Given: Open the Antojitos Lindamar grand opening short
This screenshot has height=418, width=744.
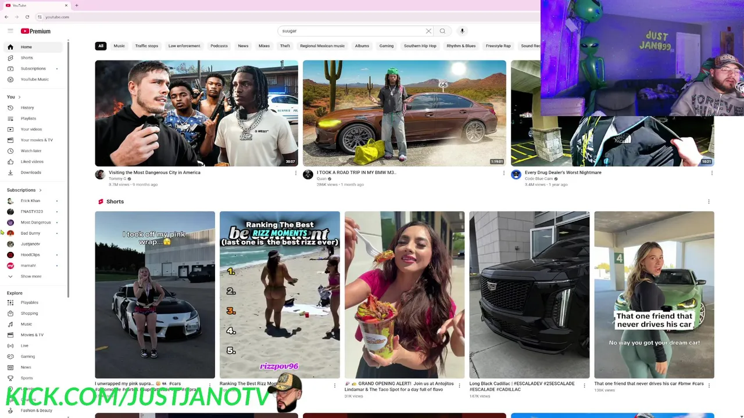Looking at the screenshot, I should [x=405, y=295].
